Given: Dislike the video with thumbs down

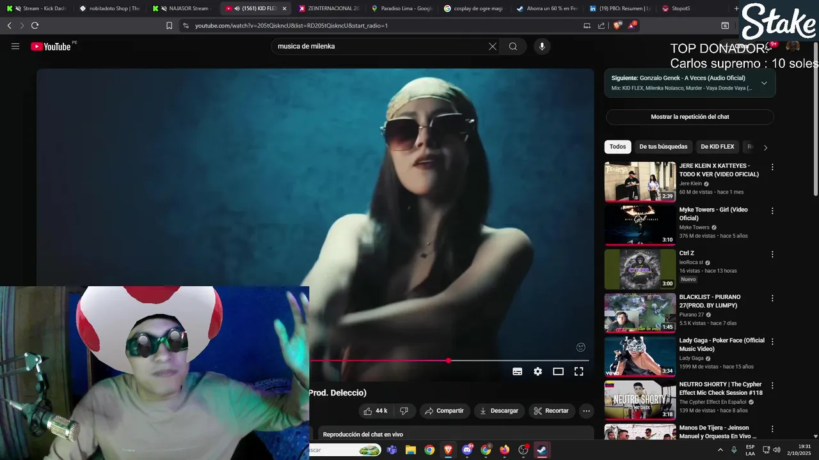Looking at the screenshot, I should point(404,411).
